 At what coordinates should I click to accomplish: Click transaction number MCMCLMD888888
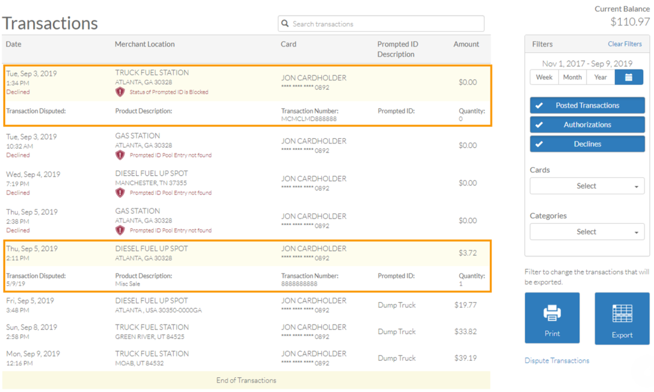coord(308,119)
